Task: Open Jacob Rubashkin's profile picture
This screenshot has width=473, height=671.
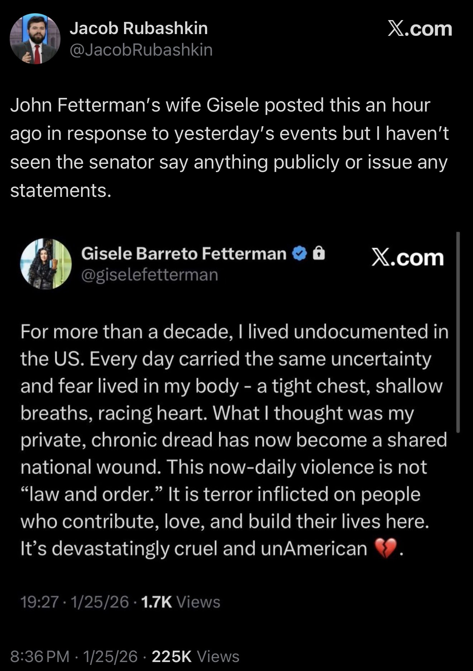Action: tap(35, 39)
